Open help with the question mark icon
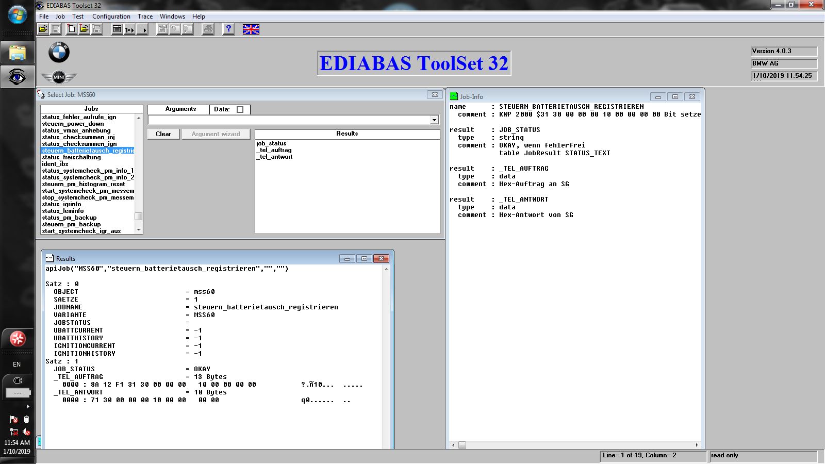 (x=228, y=29)
